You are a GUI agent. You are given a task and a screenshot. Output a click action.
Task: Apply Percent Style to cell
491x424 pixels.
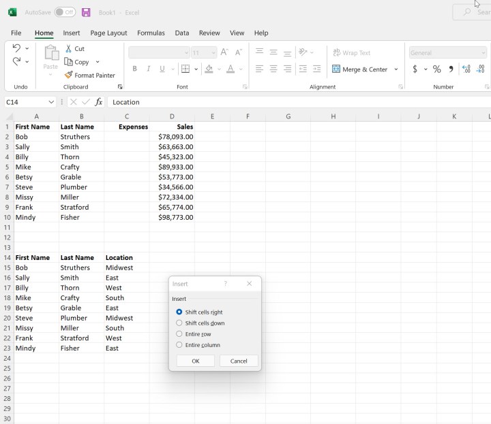(436, 69)
